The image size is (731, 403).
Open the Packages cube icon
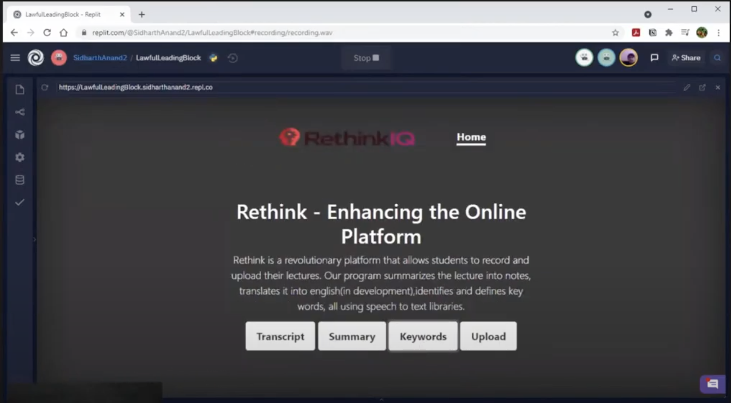[20, 135]
